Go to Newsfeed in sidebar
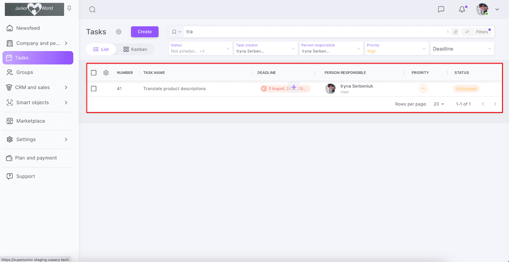This screenshot has width=509, height=262. pyautogui.click(x=28, y=28)
